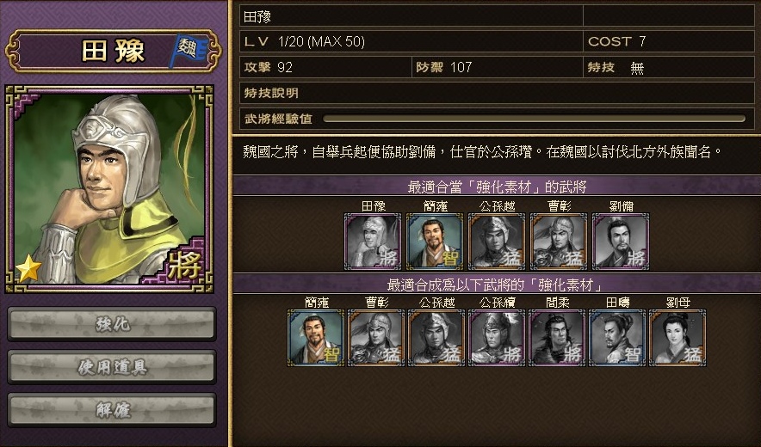Viewport: 761px width, 447px height.
Task: Open 公孫越 card in bottom row
Action: (x=436, y=338)
